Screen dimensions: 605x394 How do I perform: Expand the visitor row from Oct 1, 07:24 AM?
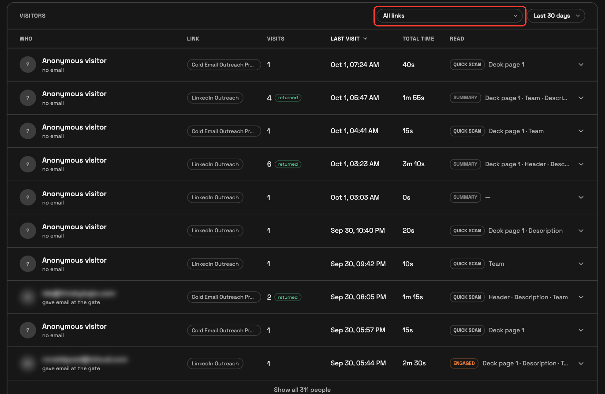[581, 64]
